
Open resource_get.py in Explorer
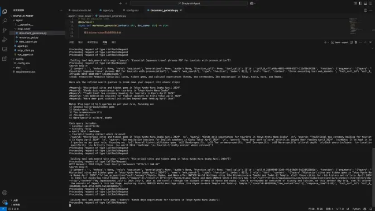point(28,37)
